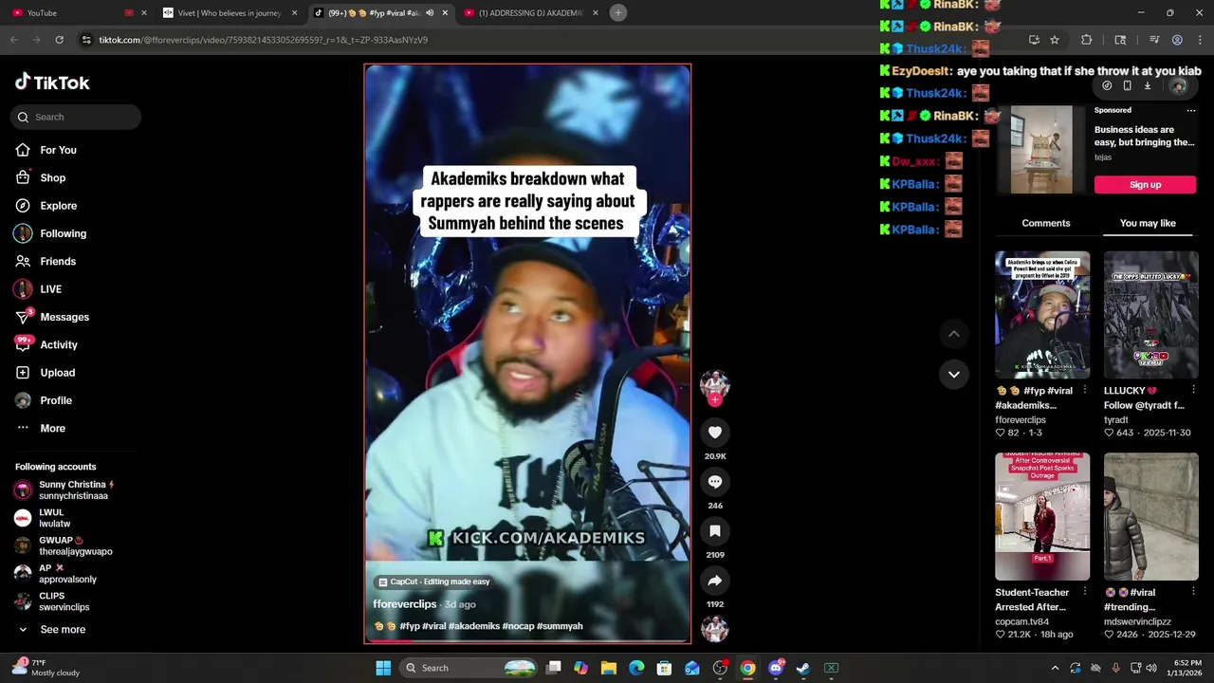This screenshot has width=1214, height=683.
Task: Open the LLLUCKY video thumbnail
Action: tap(1151, 315)
